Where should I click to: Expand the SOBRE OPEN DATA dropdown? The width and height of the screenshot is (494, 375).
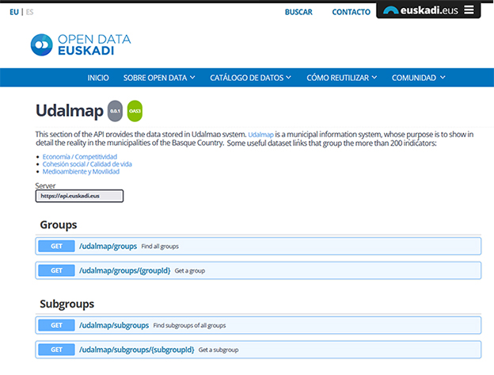coord(159,78)
